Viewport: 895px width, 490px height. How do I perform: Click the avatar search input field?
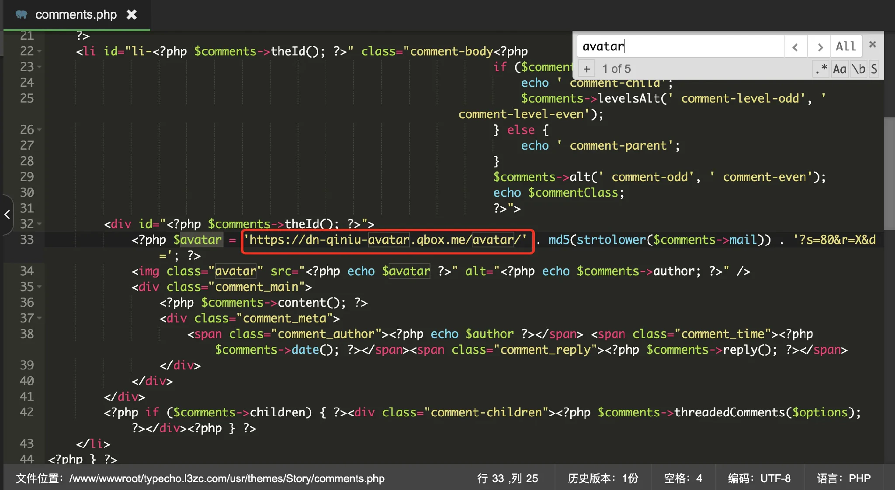pos(680,46)
